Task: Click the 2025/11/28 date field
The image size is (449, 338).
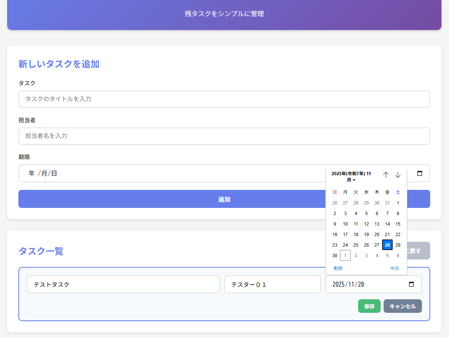Action: point(364,284)
